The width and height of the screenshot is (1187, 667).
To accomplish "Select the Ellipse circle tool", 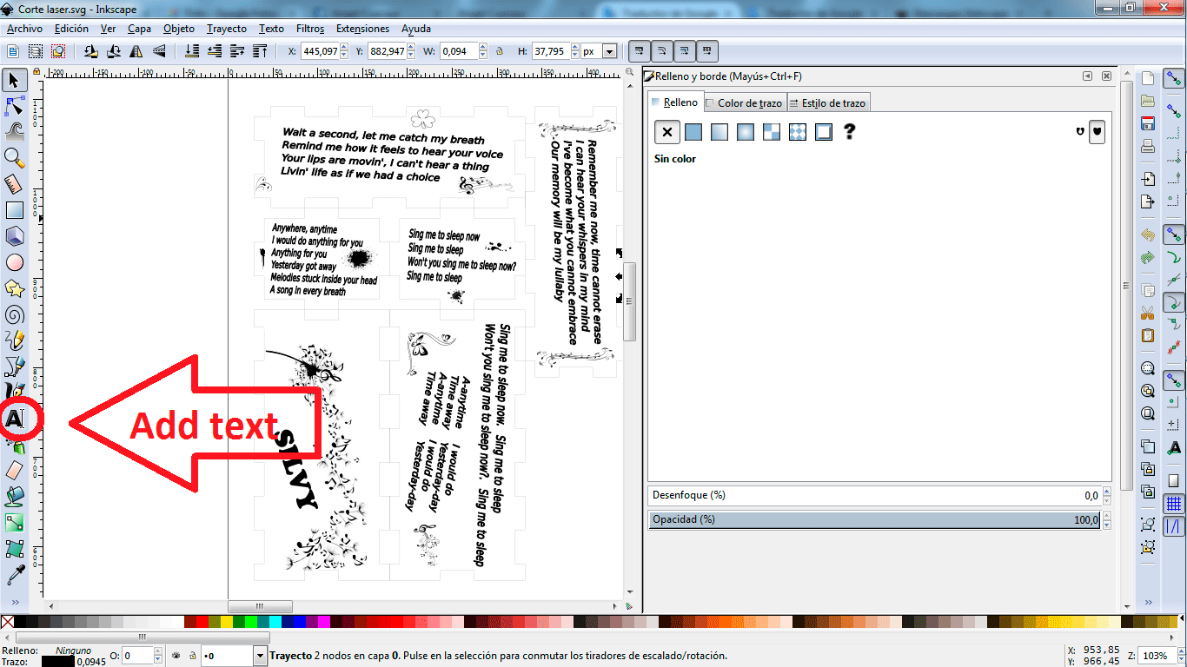I will point(14,261).
